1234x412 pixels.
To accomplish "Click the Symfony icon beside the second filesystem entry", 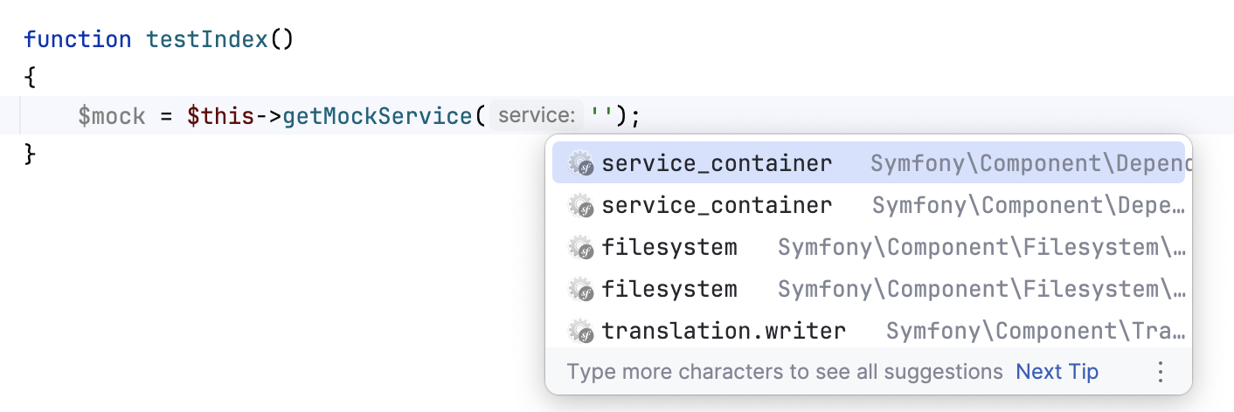I will (x=581, y=289).
